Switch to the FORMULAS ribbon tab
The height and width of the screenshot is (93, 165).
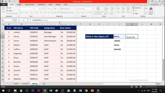point(42,5)
